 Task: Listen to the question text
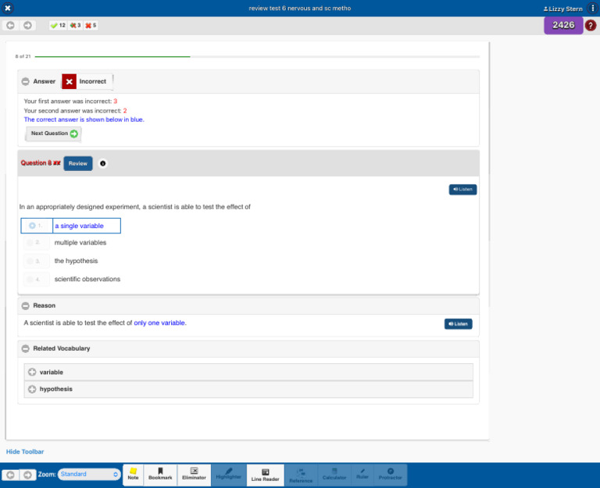pos(462,189)
